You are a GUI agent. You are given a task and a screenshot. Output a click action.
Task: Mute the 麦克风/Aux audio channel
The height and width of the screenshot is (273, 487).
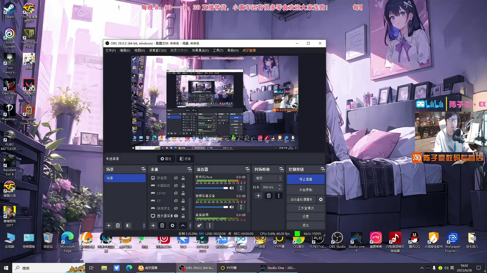[232, 188]
